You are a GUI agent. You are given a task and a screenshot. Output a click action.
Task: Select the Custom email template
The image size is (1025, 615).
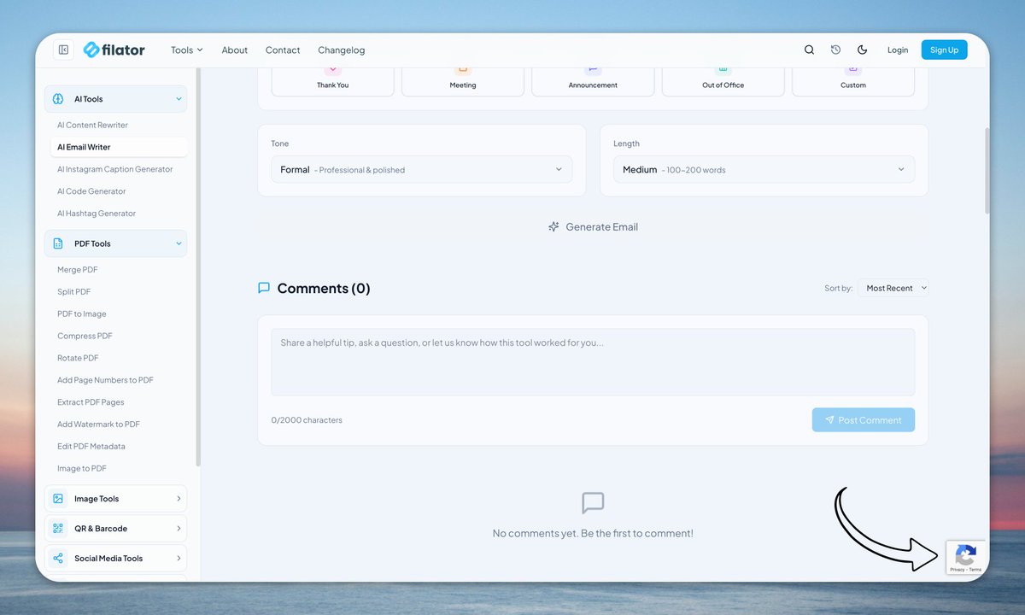(853, 81)
